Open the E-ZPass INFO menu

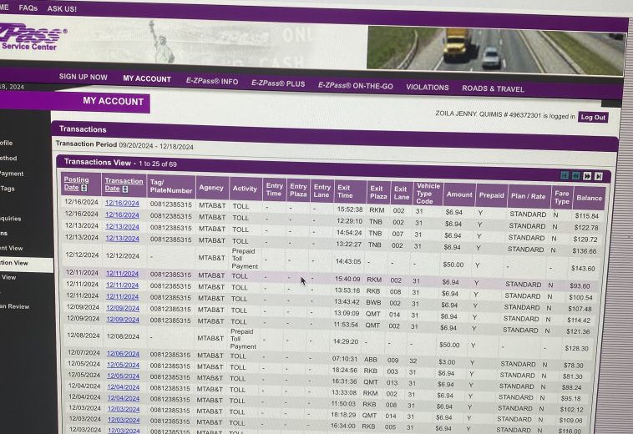212,81
